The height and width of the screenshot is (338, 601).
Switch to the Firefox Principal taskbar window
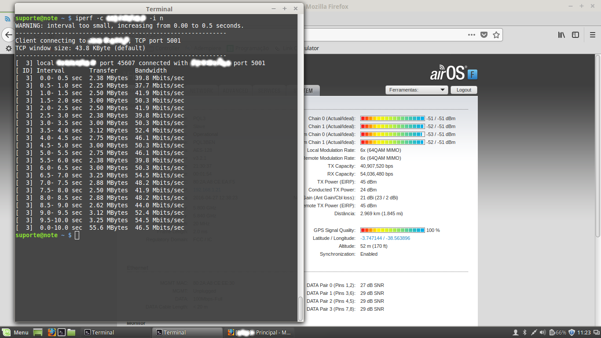pyautogui.click(x=259, y=332)
